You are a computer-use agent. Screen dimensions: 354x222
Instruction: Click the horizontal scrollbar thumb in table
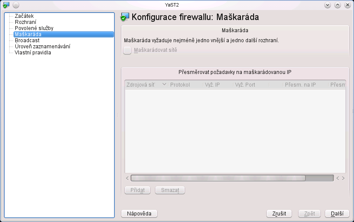tap(218, 178)
